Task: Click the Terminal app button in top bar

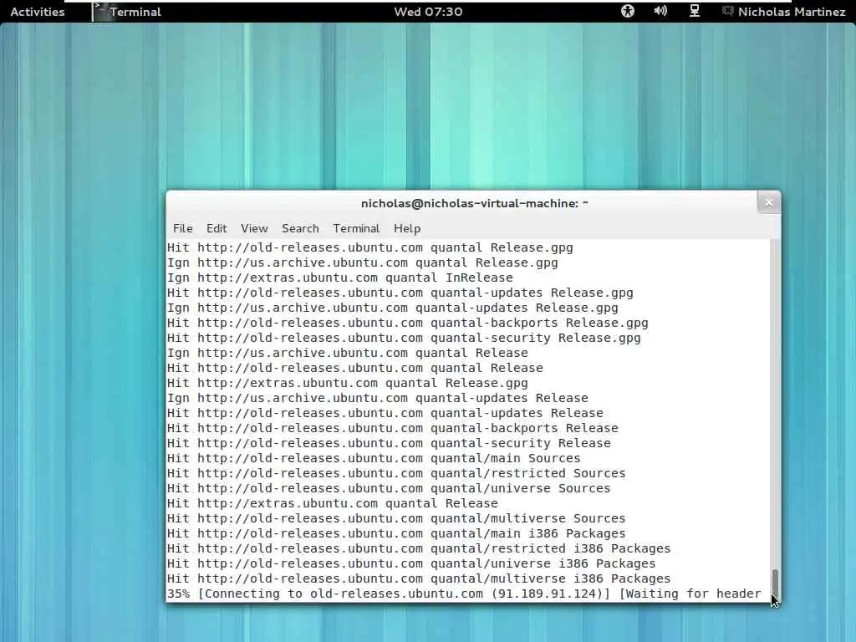Action: click(127, 12)
